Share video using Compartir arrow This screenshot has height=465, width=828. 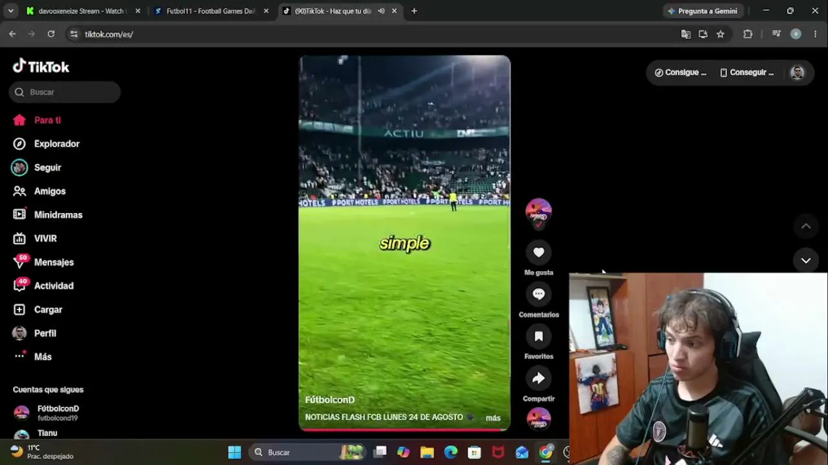(x=538, y=378)
